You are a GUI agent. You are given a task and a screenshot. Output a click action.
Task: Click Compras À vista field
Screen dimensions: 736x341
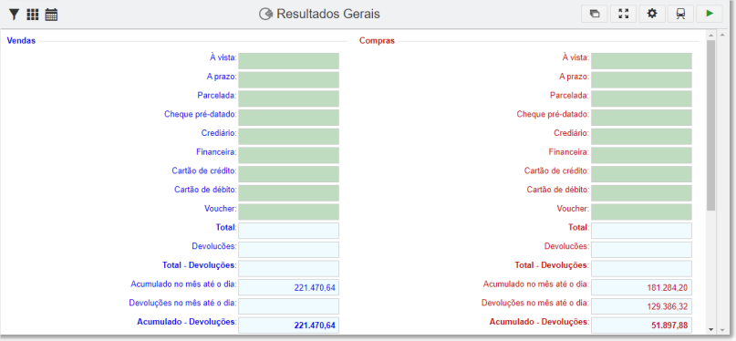pyautogui.click(x=641, y=61)
